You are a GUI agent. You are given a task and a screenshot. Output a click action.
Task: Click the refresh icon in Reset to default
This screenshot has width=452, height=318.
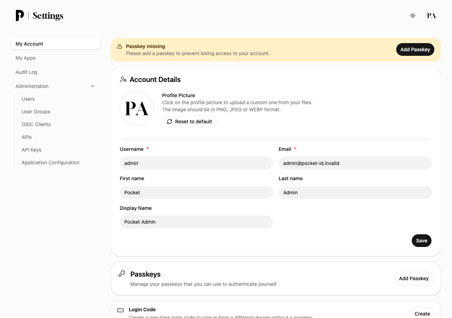pyautogui.click(x=169, y=122)
